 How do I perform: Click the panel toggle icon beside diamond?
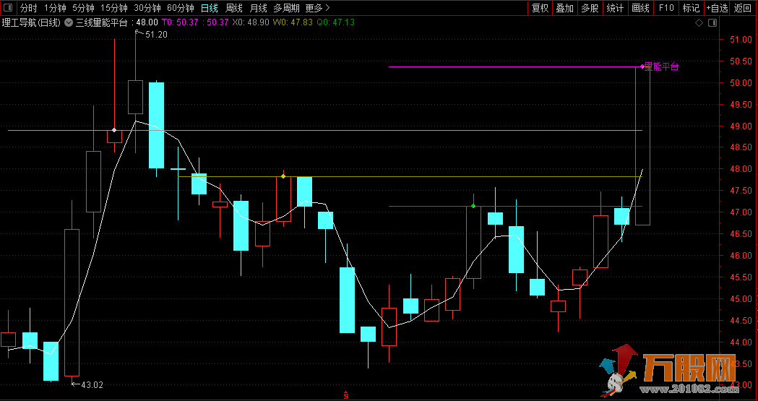(712, 22)
